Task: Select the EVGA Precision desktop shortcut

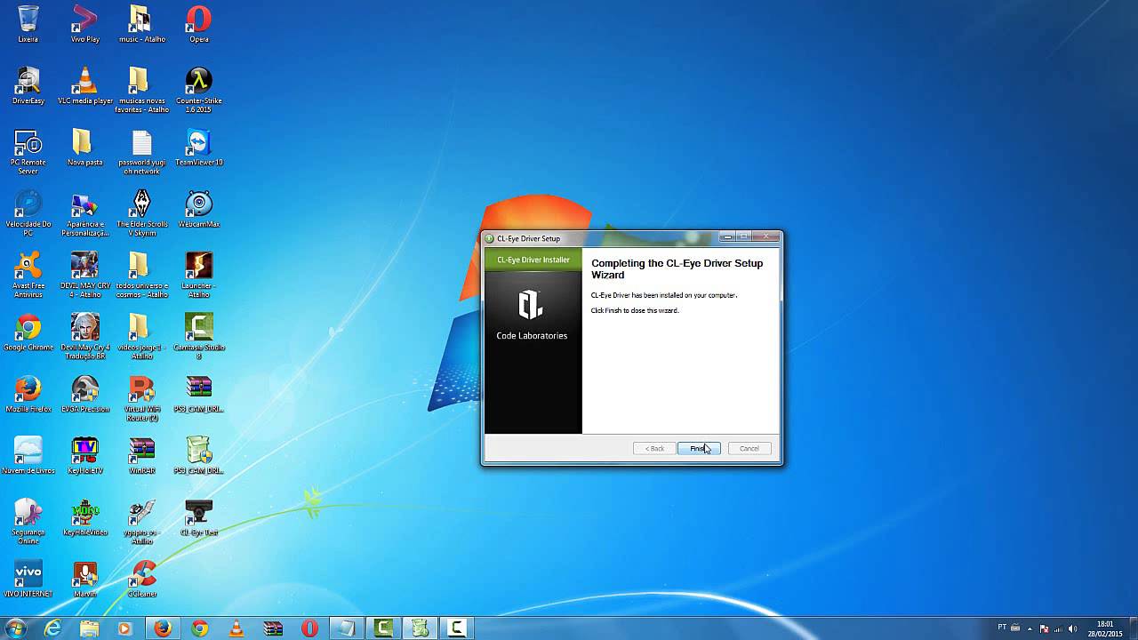Action: point(84,393)
